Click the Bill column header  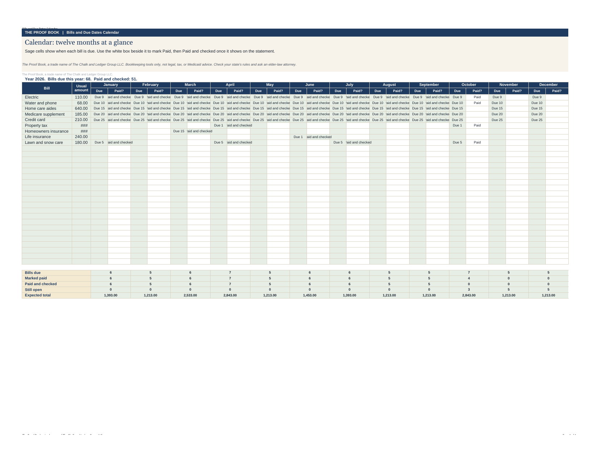pyautogui.click(x=47, y=88)
